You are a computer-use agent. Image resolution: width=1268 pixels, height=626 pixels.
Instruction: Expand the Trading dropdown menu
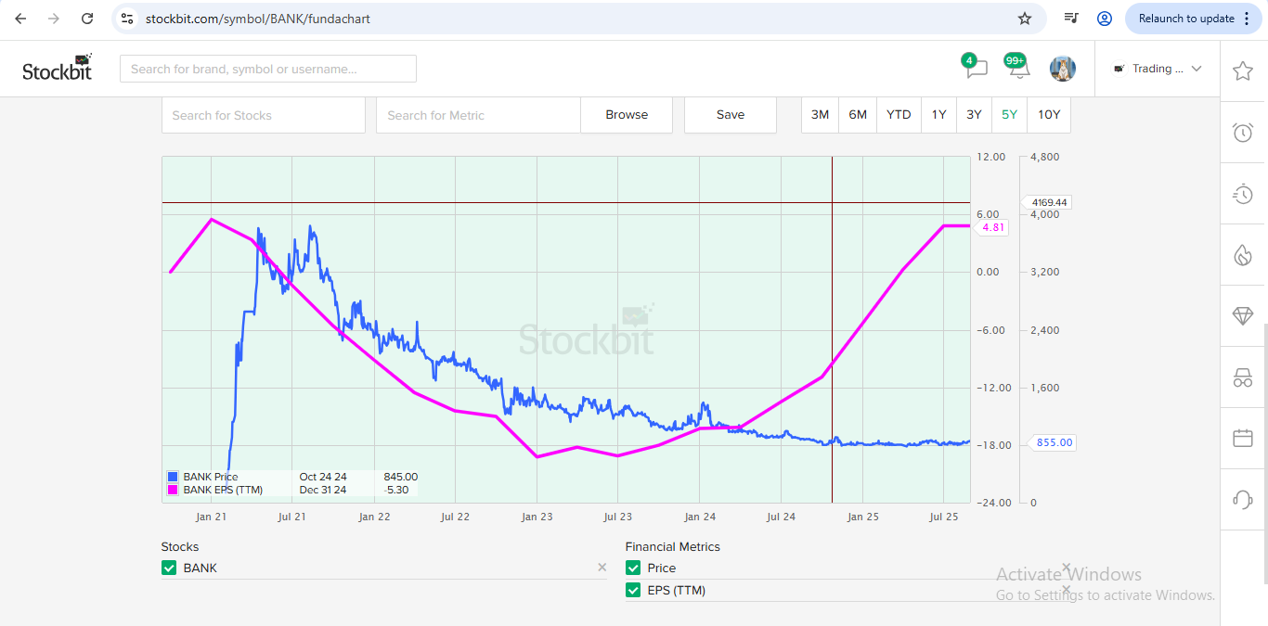point(1158,69)
